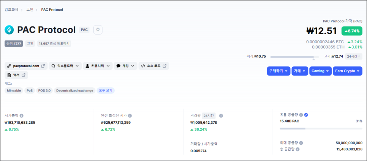Open pacprotocol.com website link
Screen dimensions: 367x161
pos(26,66)
